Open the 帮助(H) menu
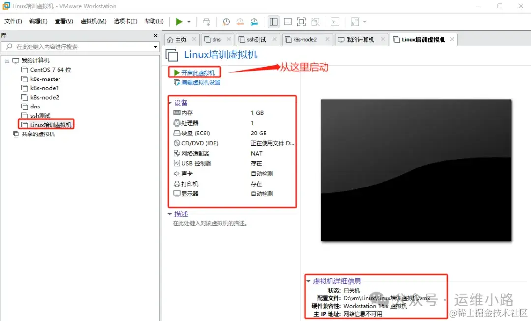 click(x=154, y=21)
